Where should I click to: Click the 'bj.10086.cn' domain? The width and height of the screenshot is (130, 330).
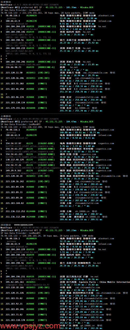(x=82, y=108)
